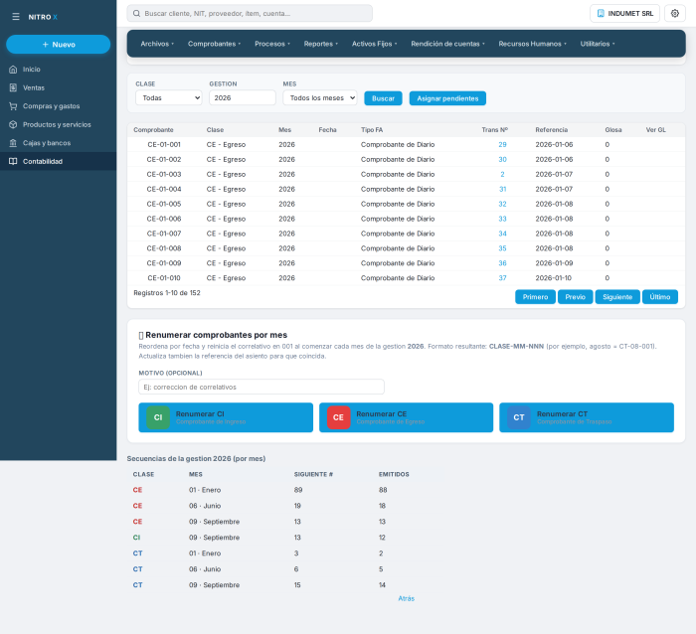Open the Inicio home icon in sidebar

(13, 70)
